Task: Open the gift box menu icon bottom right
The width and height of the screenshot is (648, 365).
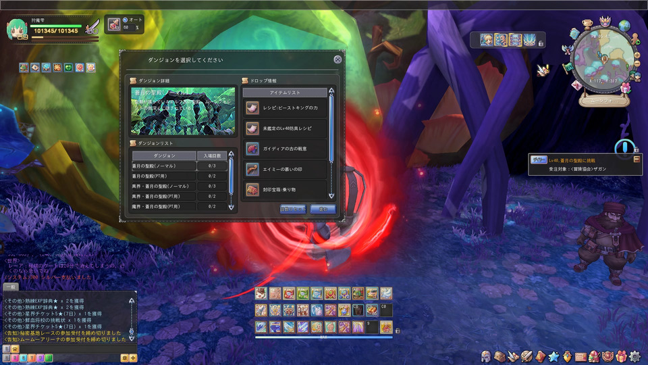Action: pyautogui.click(x=621, y=356)
